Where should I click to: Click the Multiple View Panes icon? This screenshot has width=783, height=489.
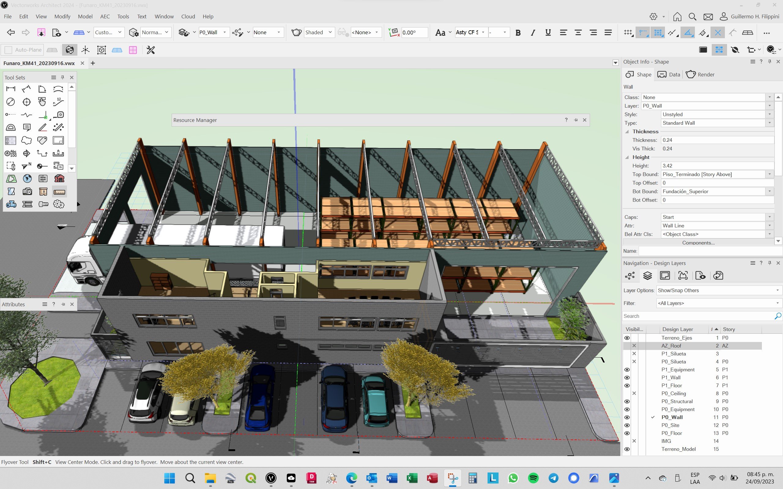click(719, 50)
